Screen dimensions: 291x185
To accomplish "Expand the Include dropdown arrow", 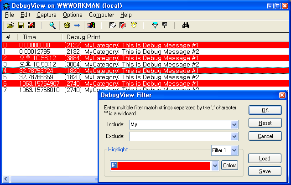I will click(x=234, y=124).
